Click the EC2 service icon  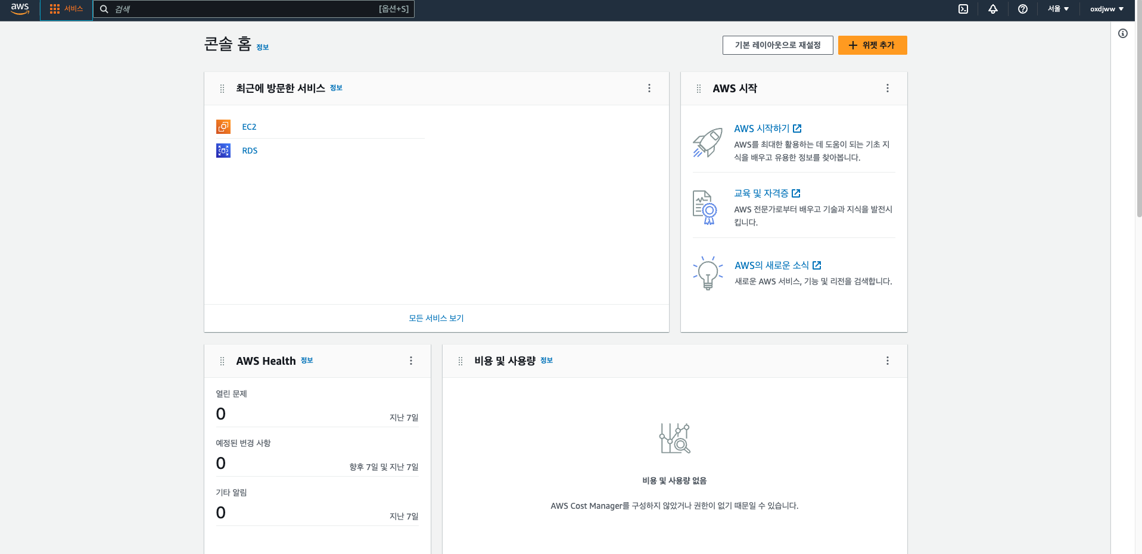(223, 127)
